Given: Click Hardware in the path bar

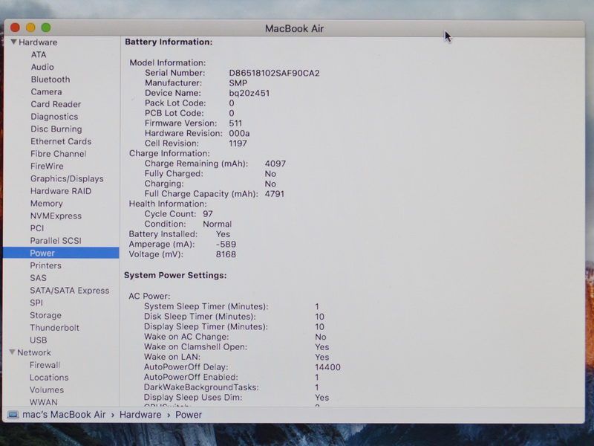Looking at the screenshot, I should pos(140,415).
